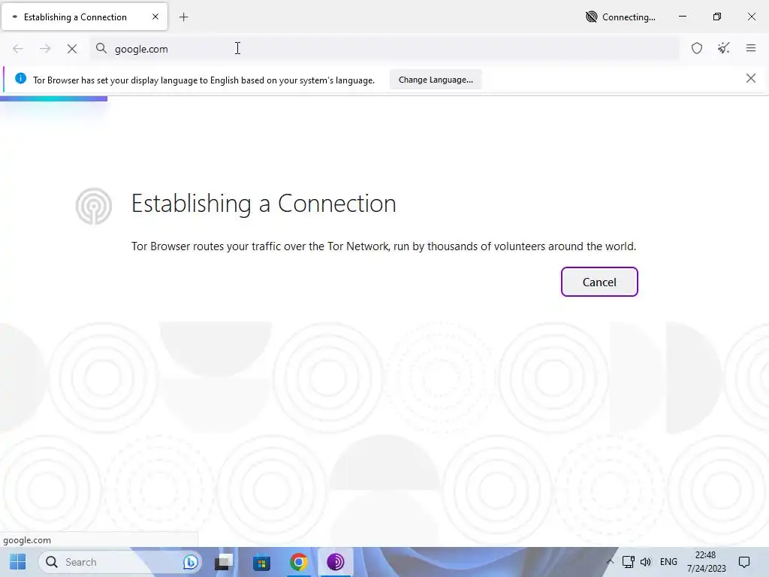Click the Tor Network description text

point(384,246)
